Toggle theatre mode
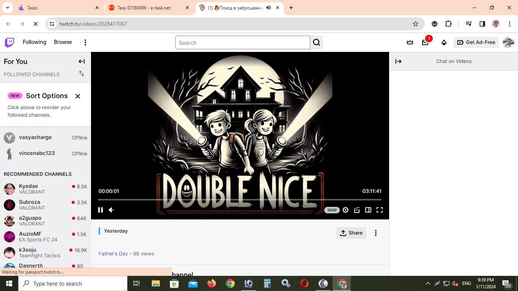The height and width of the screenshot is (291, 518). point(368,210)
